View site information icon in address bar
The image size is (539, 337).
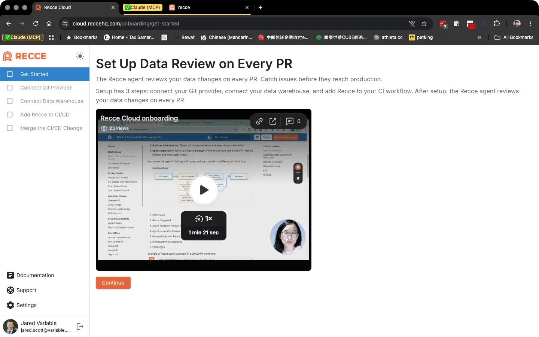click(x=65, y=24)
